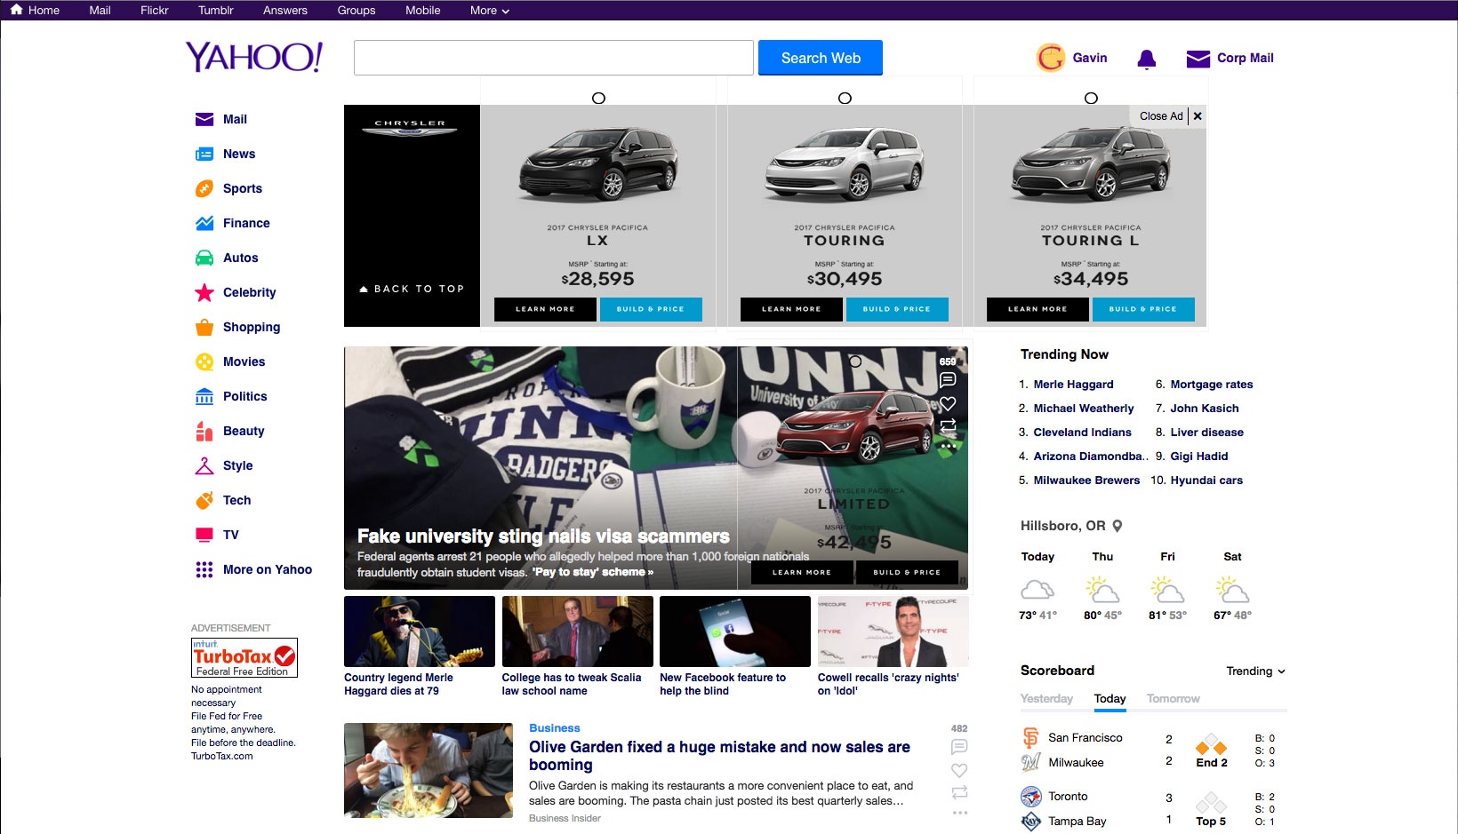The width and height of the screenshot is (1458, 834).
Task: Open the Facebook feature for blind thumbnail
Action: 735,631
